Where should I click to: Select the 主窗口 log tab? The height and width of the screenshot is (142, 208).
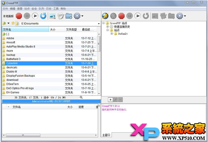pos(106,135)
